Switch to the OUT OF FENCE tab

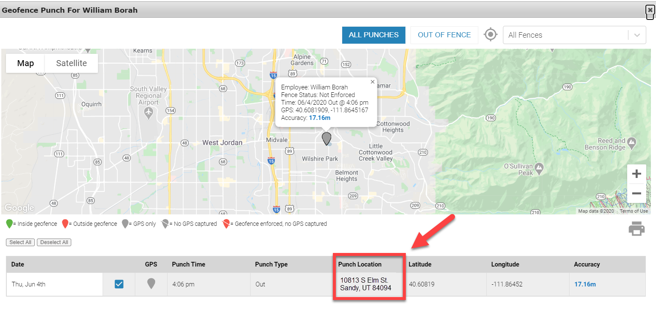tap(444, 35)
